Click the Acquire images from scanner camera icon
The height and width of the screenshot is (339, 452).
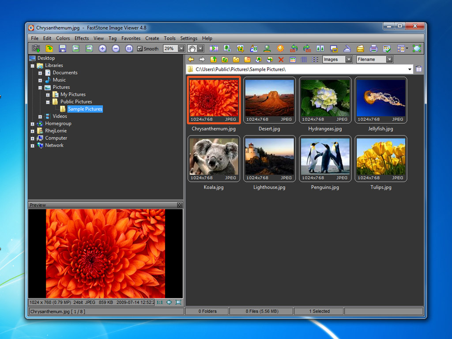coord(36,49)
